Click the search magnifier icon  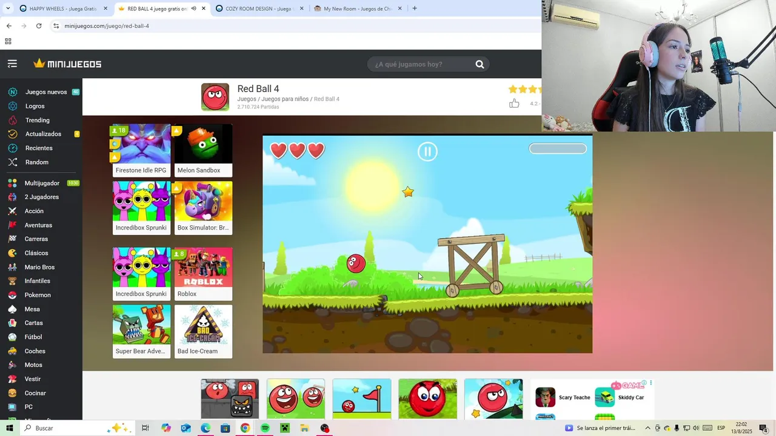(480, 64)
